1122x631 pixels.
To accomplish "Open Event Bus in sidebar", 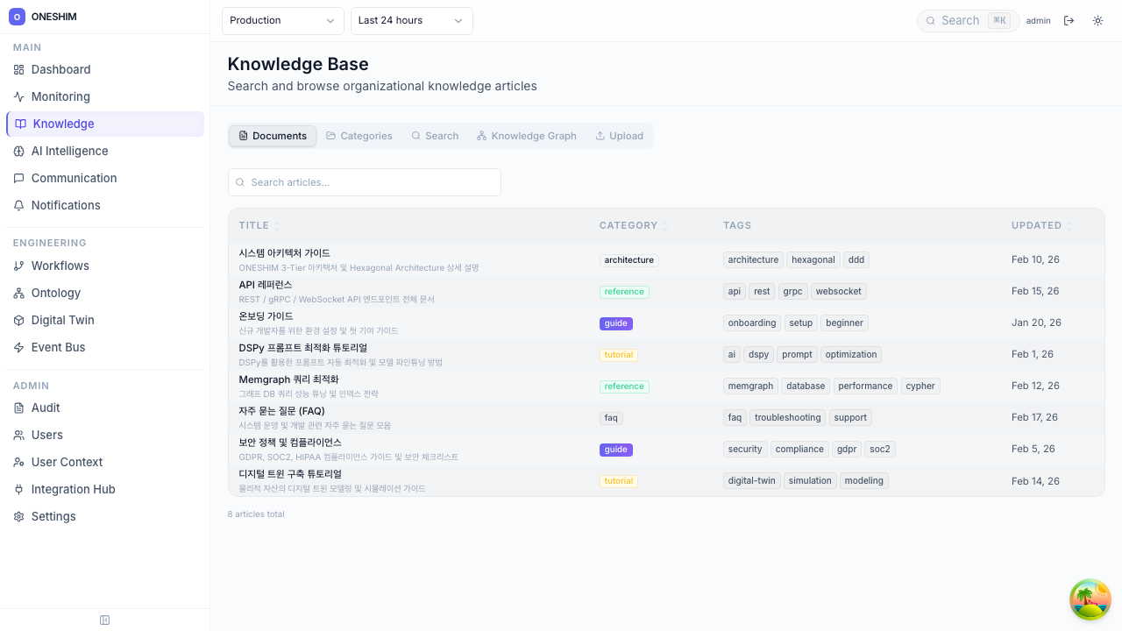I will [x=58, y=347].
